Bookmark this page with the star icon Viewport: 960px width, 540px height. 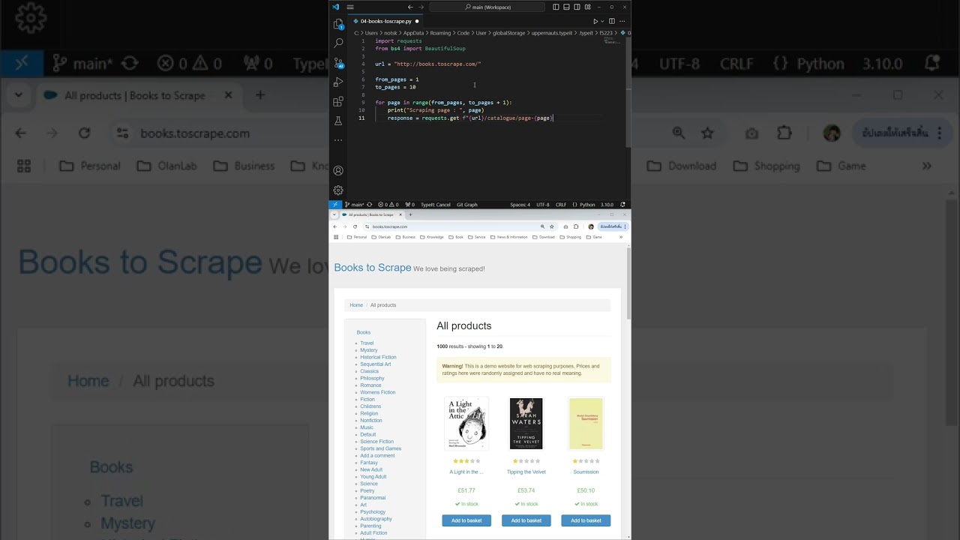point(552,226)
